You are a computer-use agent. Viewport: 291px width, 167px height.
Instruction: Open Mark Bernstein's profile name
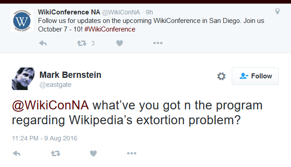70,75
